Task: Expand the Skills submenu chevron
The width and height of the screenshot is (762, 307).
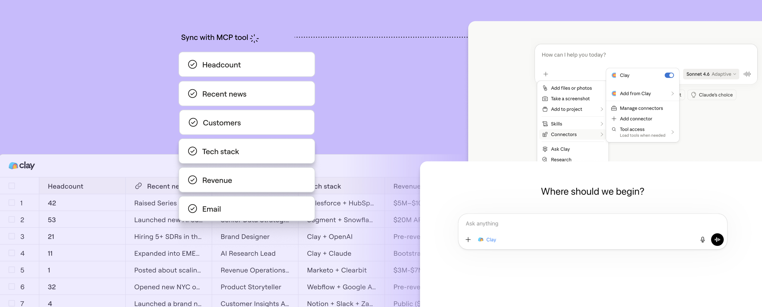Action: pyautogui.click(x=602, y=124)
